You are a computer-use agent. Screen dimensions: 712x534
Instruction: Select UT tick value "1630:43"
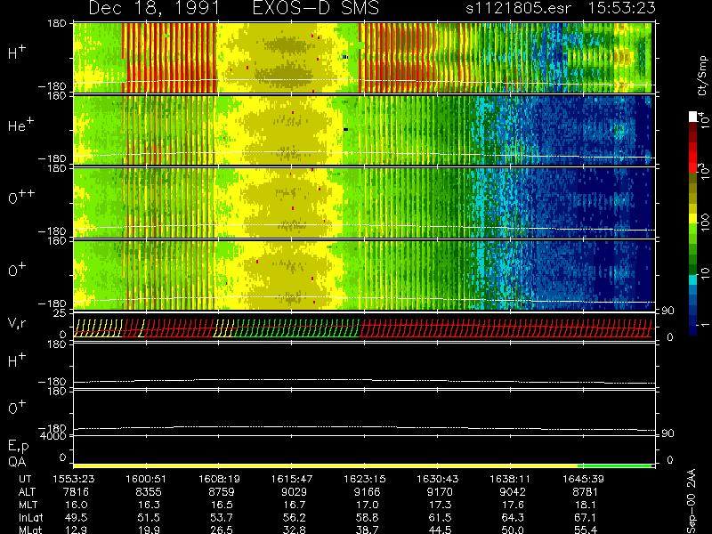point(437,479)
